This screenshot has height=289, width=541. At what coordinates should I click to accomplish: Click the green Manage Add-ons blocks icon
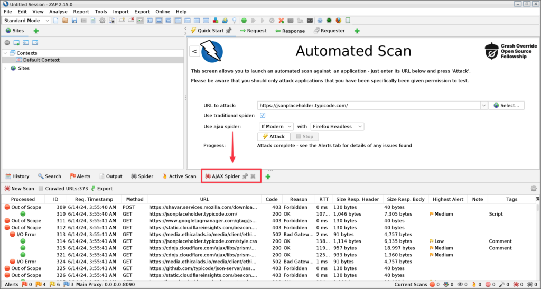tap(216, 21)
